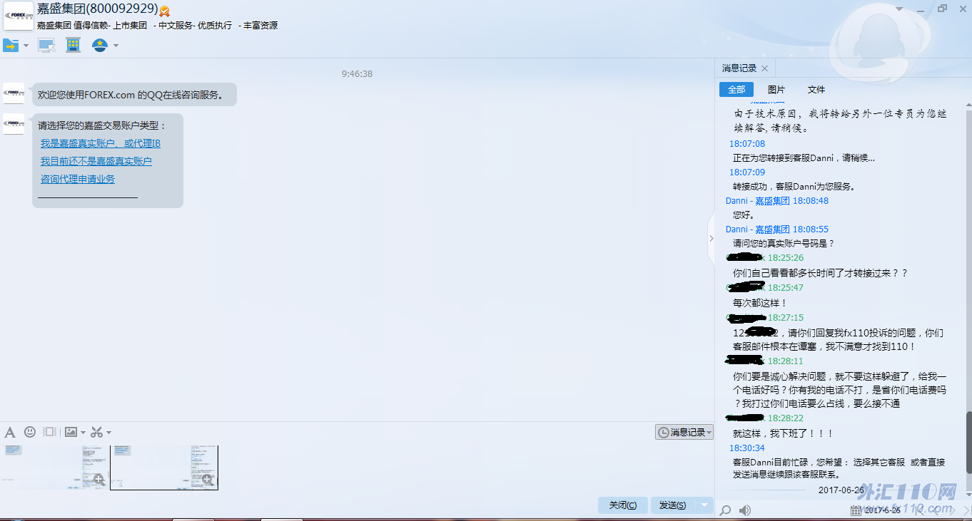Click the title text 嘉盛集团(800092929)
Screen dimensions: 972x521
pyautogui.click(x=98, y=9)
